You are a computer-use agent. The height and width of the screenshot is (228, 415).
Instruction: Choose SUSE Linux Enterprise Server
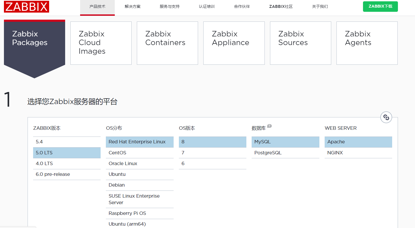click(x=140, y=199)
